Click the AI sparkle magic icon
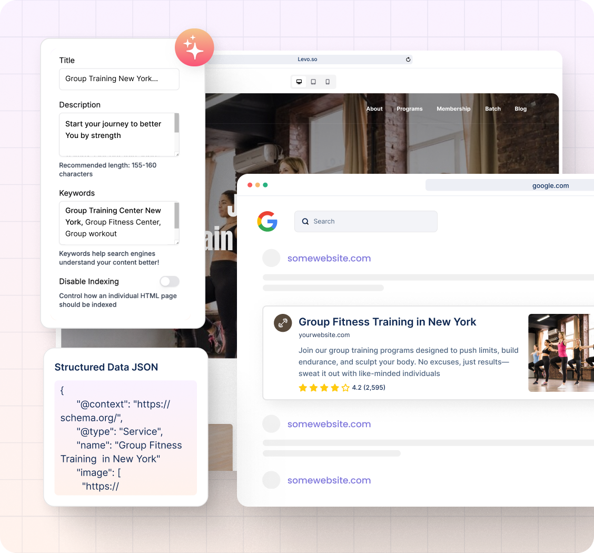Viewport: 594px width, 553px height. [194, 47]
